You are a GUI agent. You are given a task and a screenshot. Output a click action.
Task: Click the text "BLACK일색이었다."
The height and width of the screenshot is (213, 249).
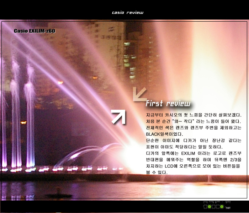click(x=164, y=134)
